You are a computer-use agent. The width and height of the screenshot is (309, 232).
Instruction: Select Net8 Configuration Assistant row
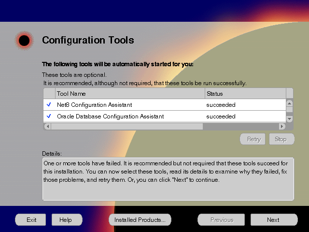[165, 105]
